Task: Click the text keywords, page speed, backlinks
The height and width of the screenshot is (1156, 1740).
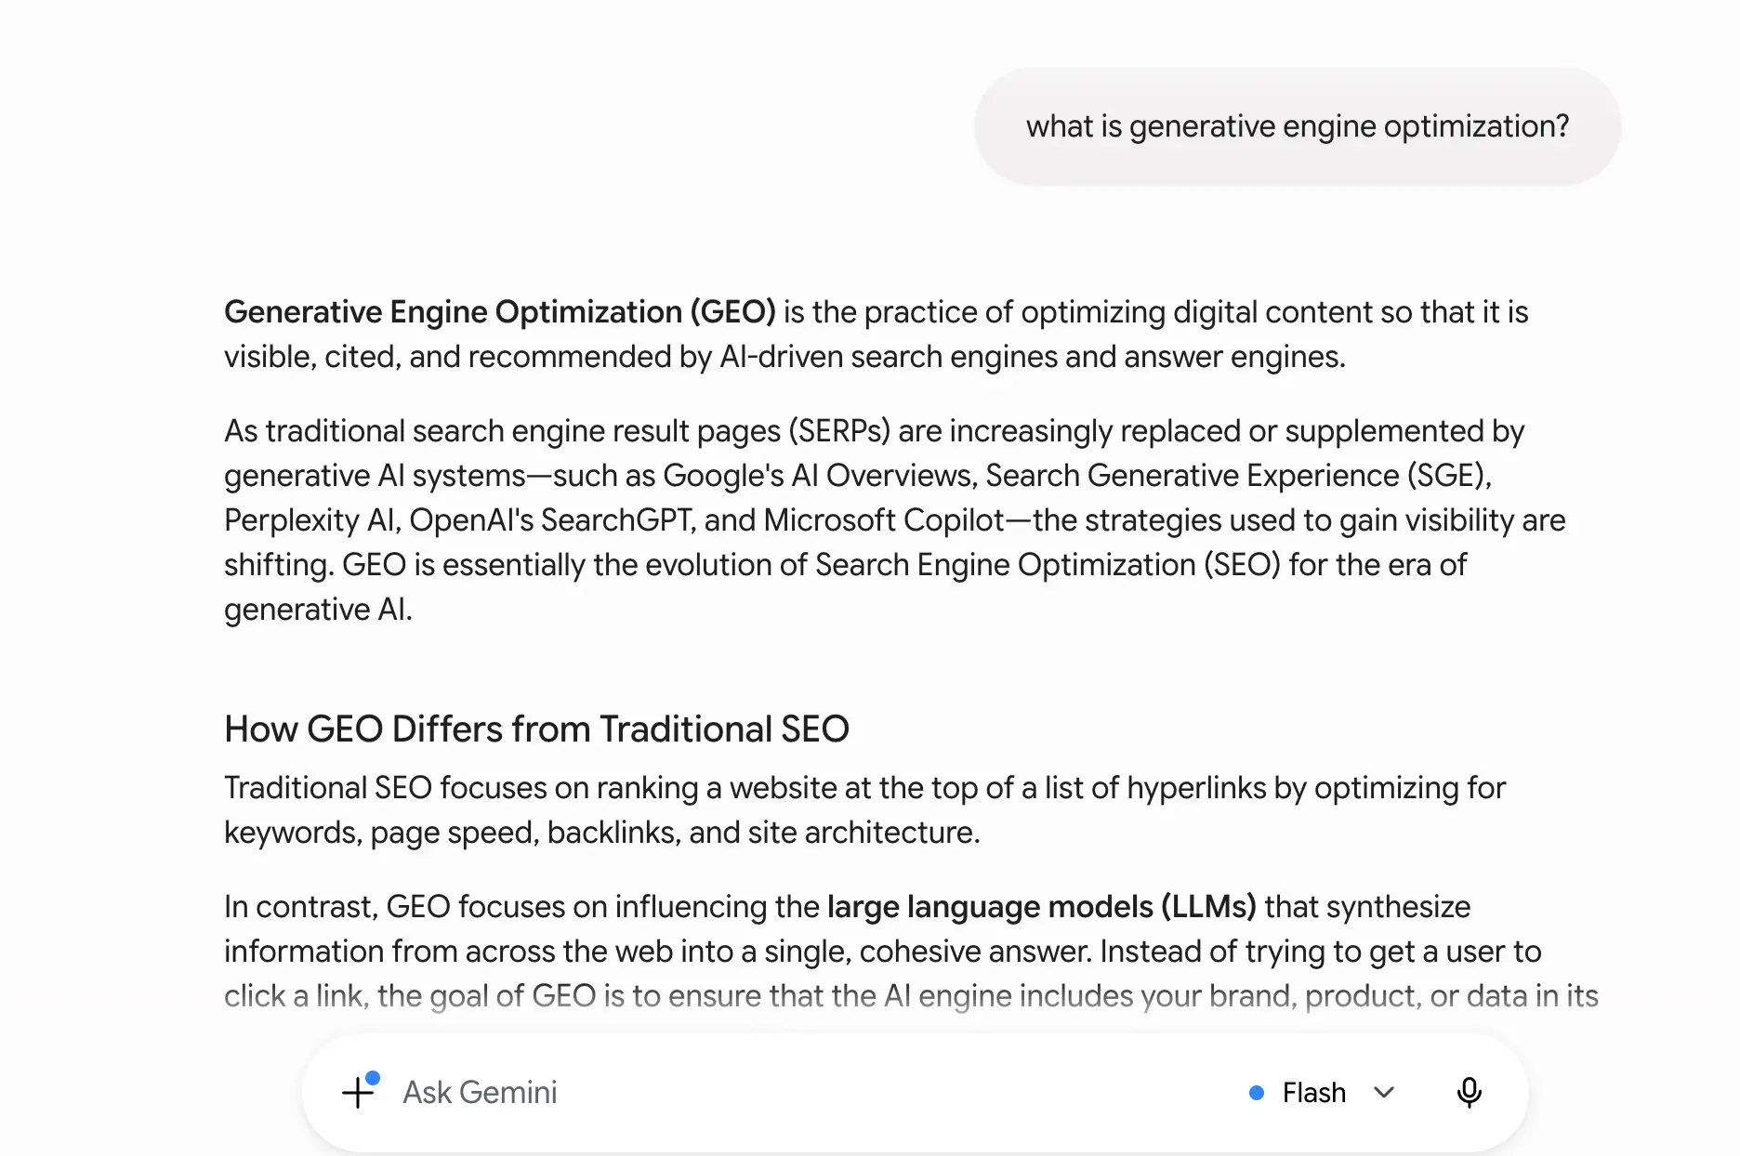Action: tap(453, 833)
